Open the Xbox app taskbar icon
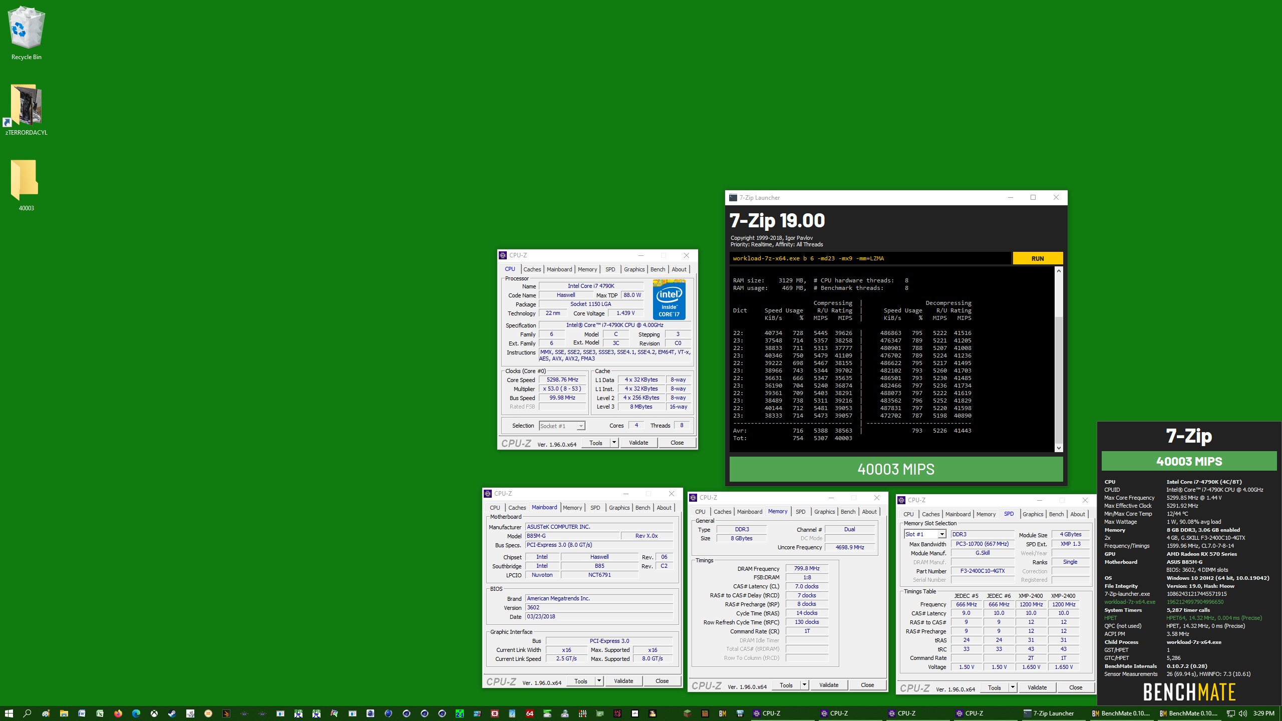 pyautogui.click(x=154, y=713)
